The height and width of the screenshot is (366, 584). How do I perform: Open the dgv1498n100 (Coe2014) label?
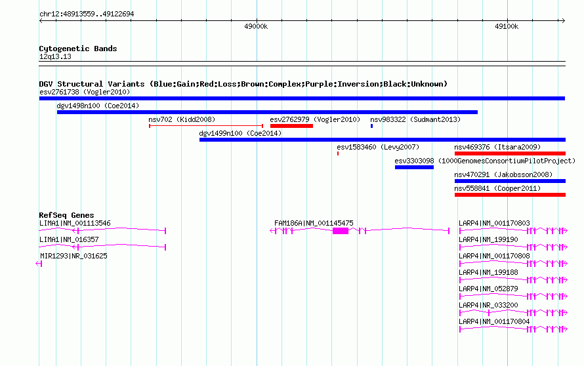(x=98, y=106)
